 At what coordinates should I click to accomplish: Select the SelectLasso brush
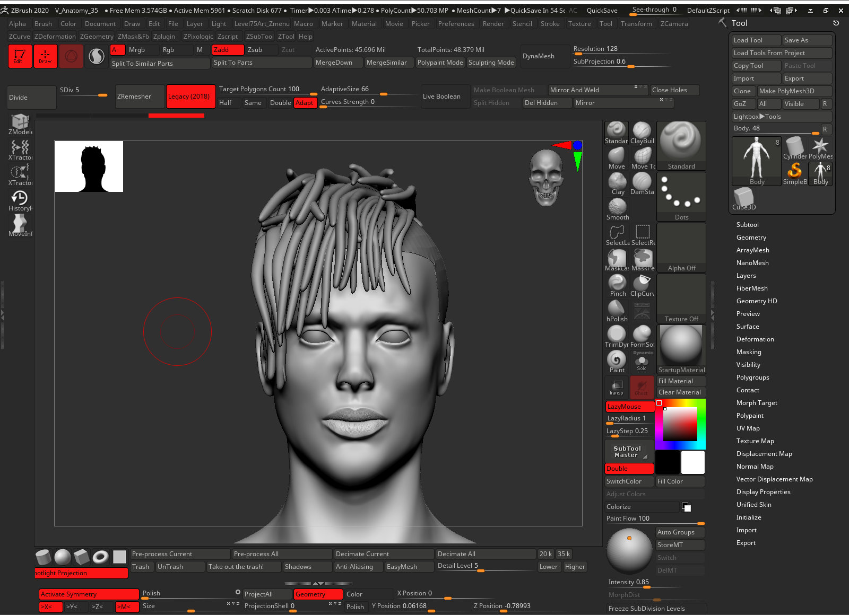617,235
